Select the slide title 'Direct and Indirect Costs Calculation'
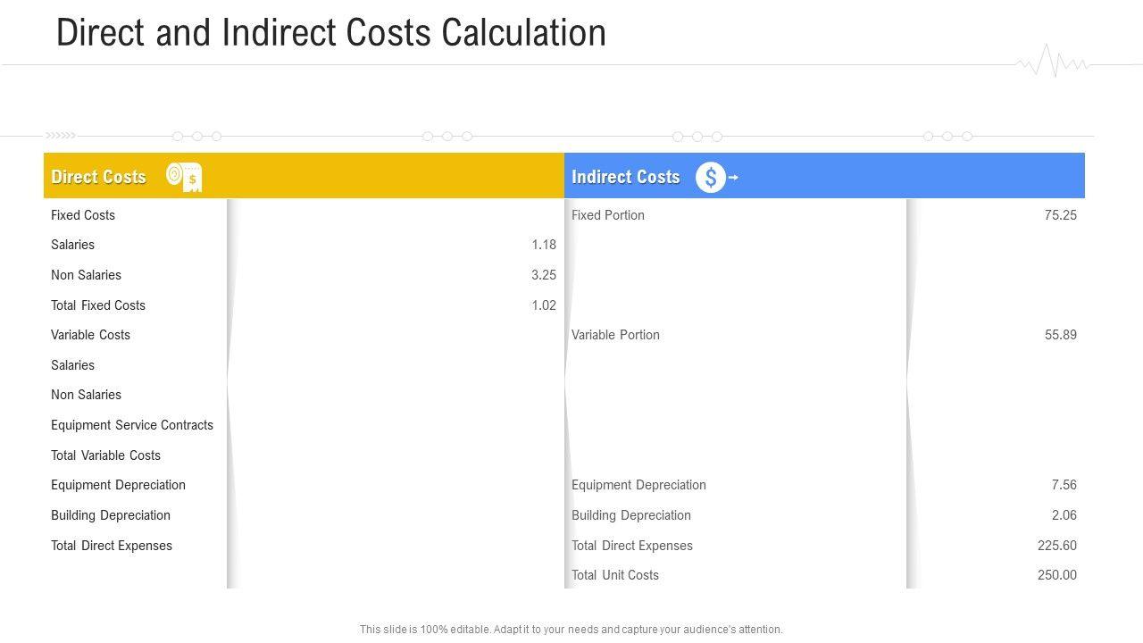This screenshot has width=1143, height=643. tap(331, 33)
